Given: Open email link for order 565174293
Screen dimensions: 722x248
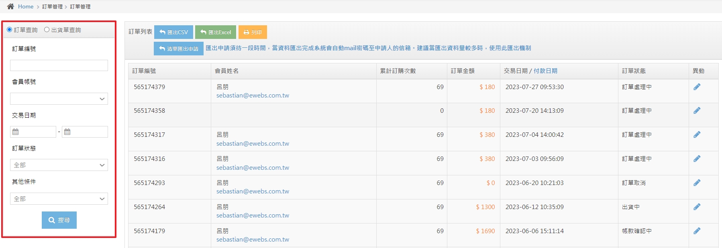Looking at the screenshot, I should 253,191.
